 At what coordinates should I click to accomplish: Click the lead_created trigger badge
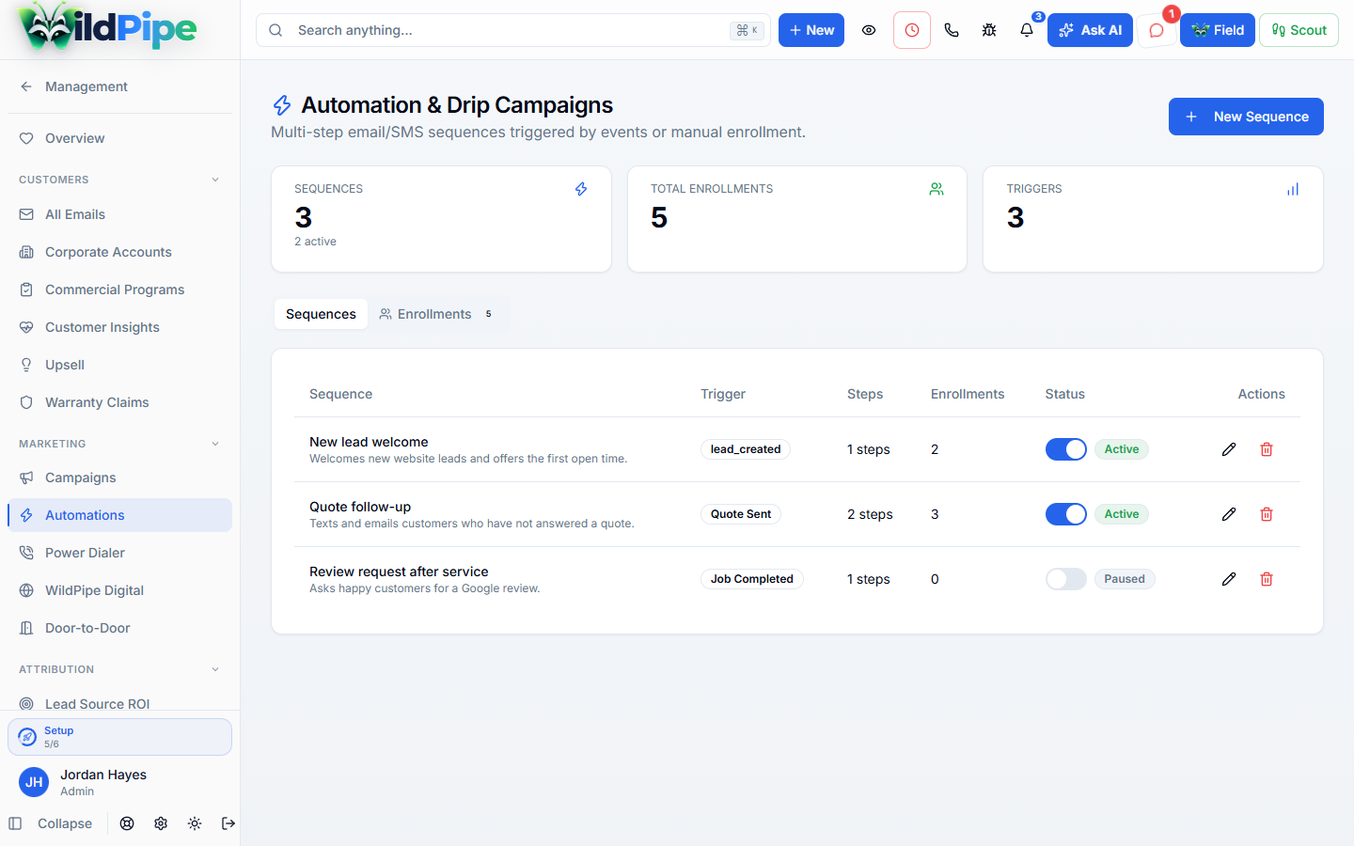click(746, 449)
